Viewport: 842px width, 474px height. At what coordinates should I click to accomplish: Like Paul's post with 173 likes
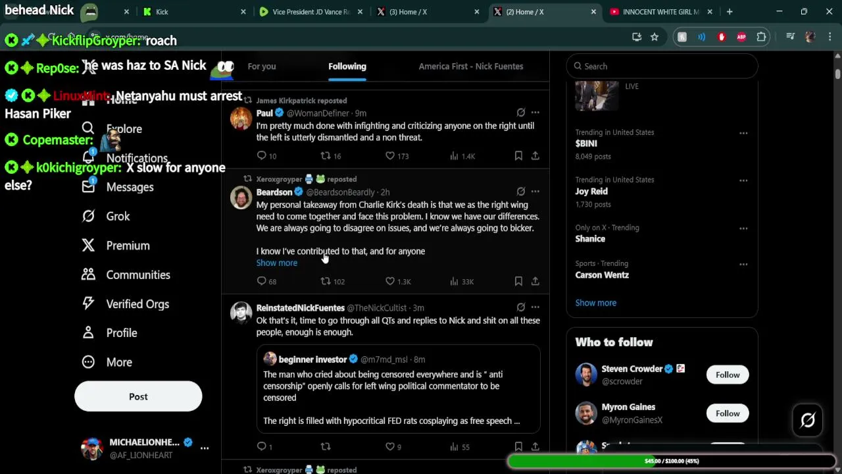tap(389, 156)
